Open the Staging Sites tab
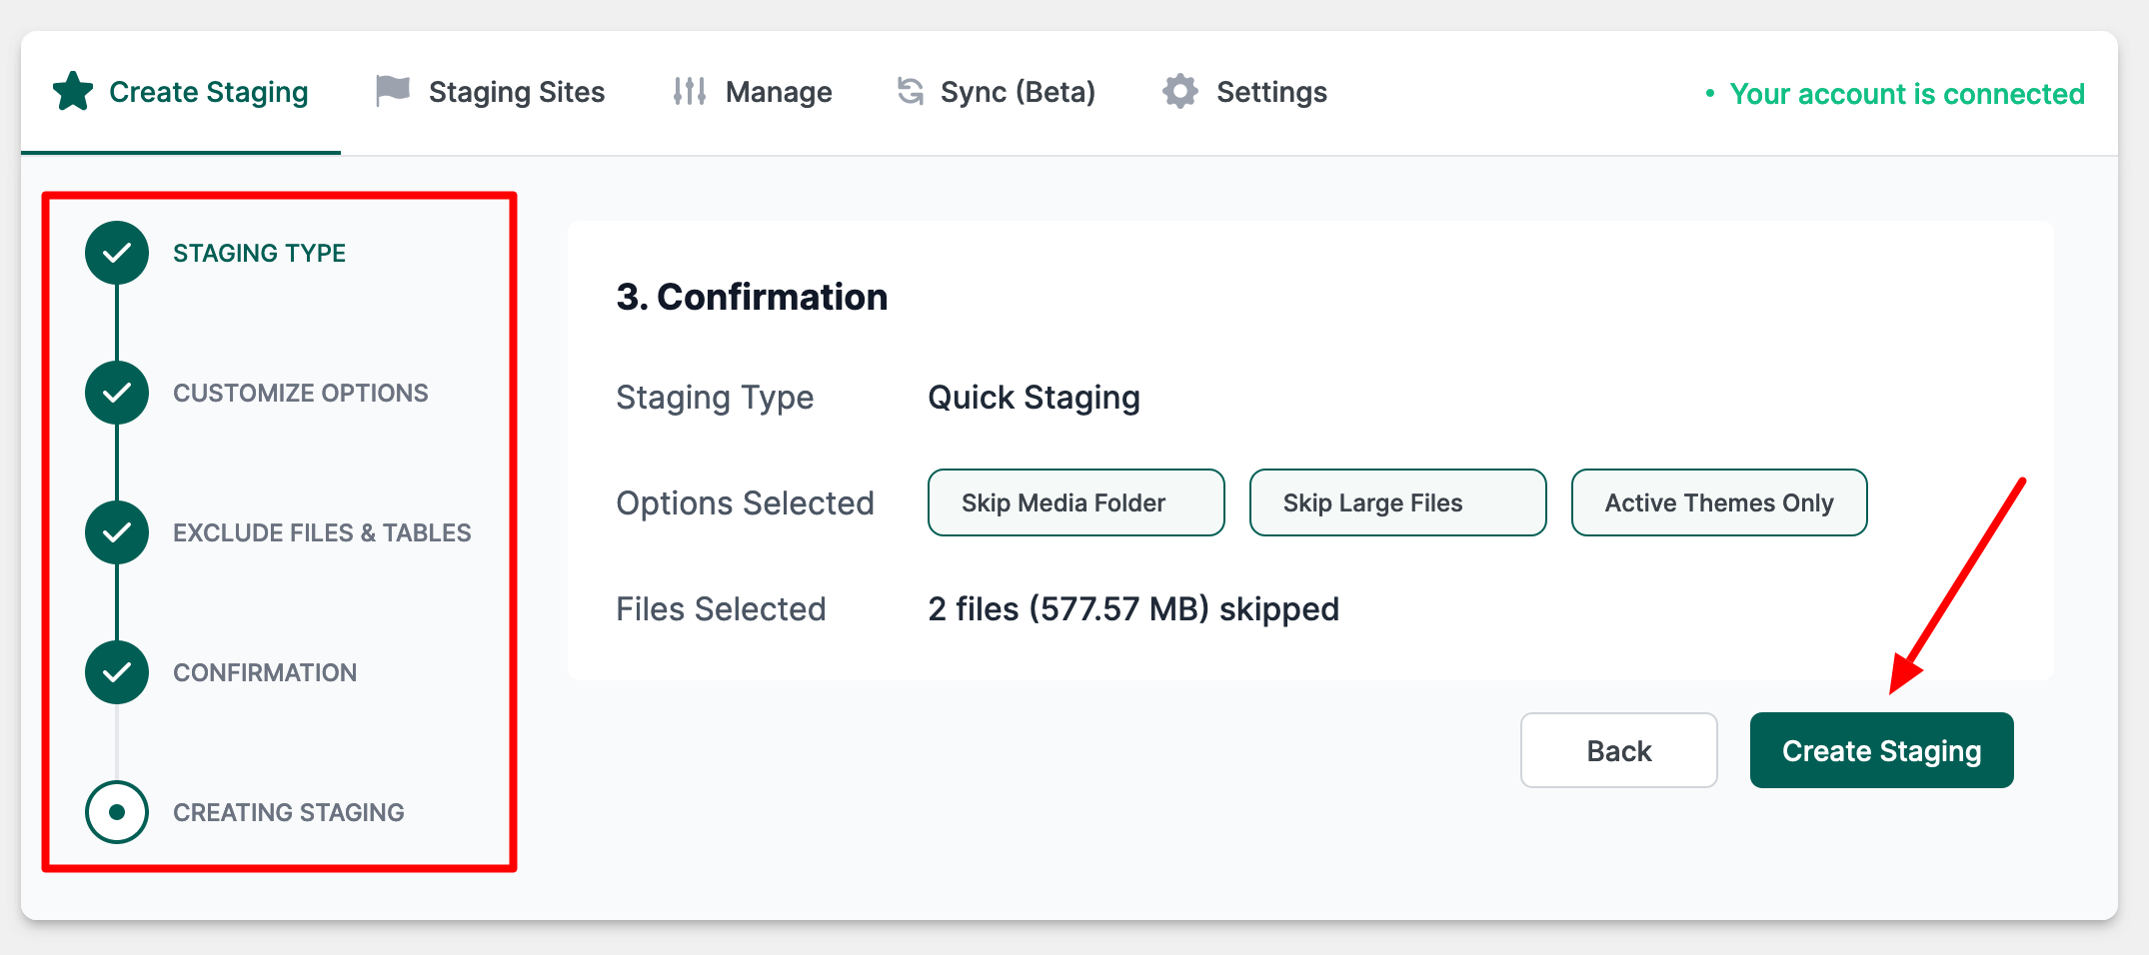The image size is (2149, 955). coord(516,92)
